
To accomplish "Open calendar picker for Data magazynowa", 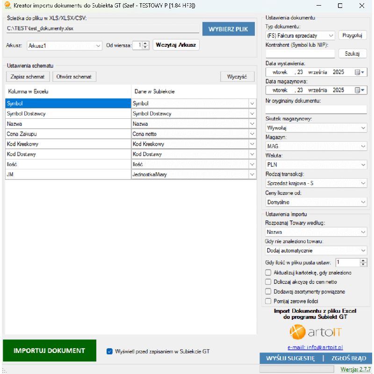I will click(x=360, y=90).
